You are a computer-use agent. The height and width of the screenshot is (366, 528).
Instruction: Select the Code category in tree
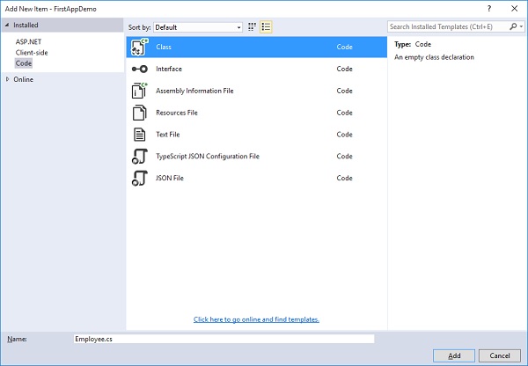pyautogui.click(x=24, y=62)
